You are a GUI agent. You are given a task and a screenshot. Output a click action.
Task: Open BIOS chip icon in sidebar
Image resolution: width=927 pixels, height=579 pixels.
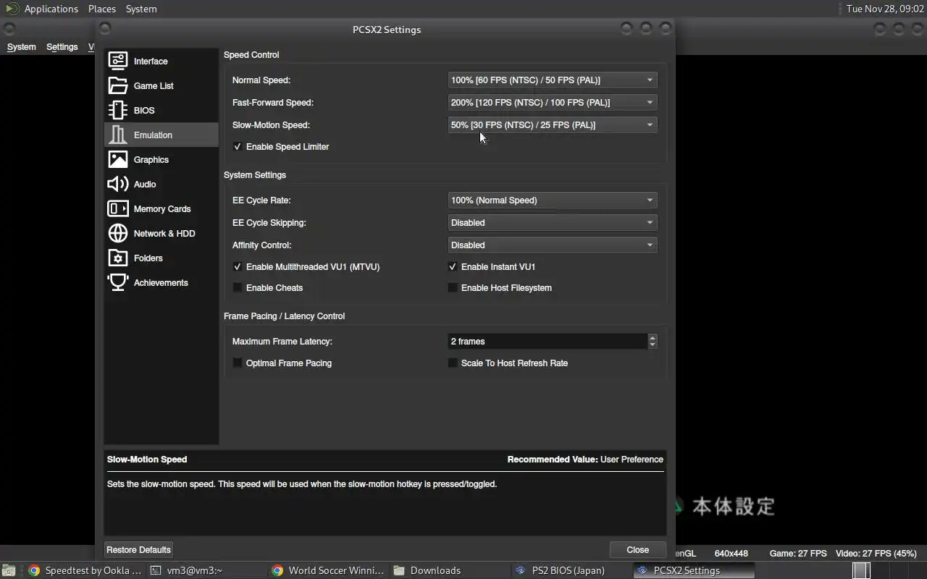(x=118, y=110)
